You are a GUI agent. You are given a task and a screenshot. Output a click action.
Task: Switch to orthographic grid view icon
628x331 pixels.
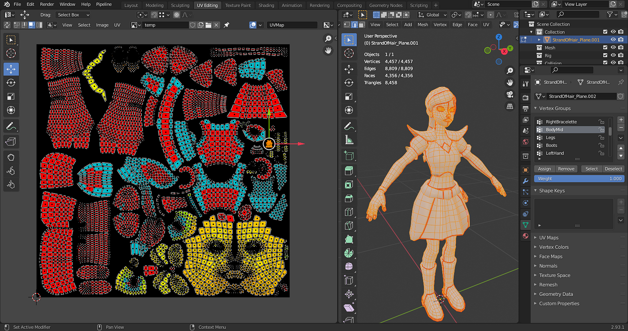point(510,107)
